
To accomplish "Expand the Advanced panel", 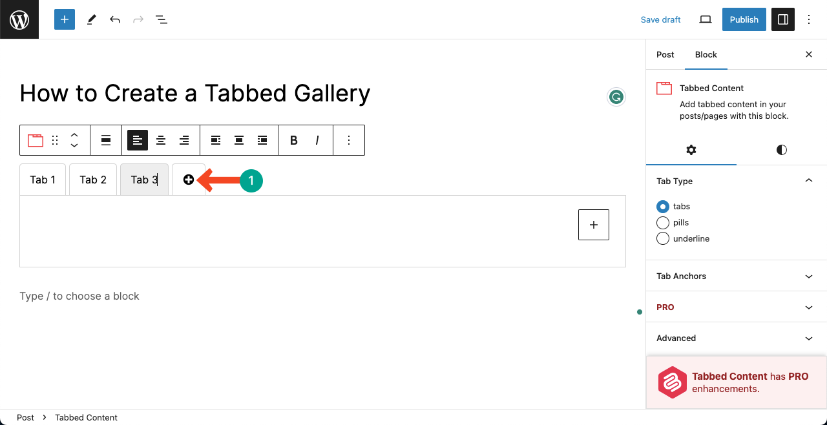I will [737, 338].
